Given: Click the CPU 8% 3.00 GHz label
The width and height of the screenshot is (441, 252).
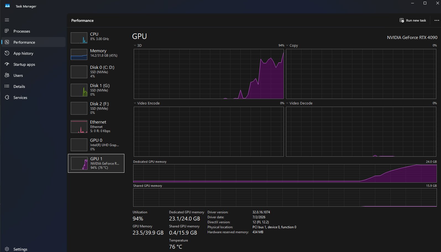Looking at the screenshot, I should [99, 39].
